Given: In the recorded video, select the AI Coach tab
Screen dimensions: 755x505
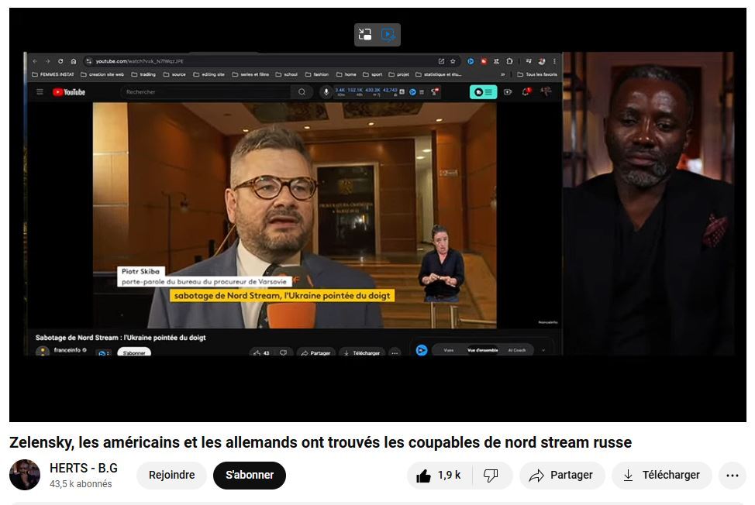Looking at the screenshot, I should [517, 350].
